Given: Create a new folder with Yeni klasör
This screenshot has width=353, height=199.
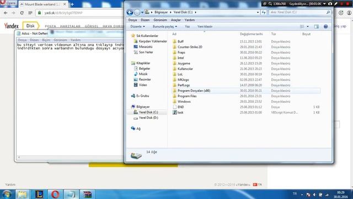Looking at the screenshot, I should click(205, 27).
